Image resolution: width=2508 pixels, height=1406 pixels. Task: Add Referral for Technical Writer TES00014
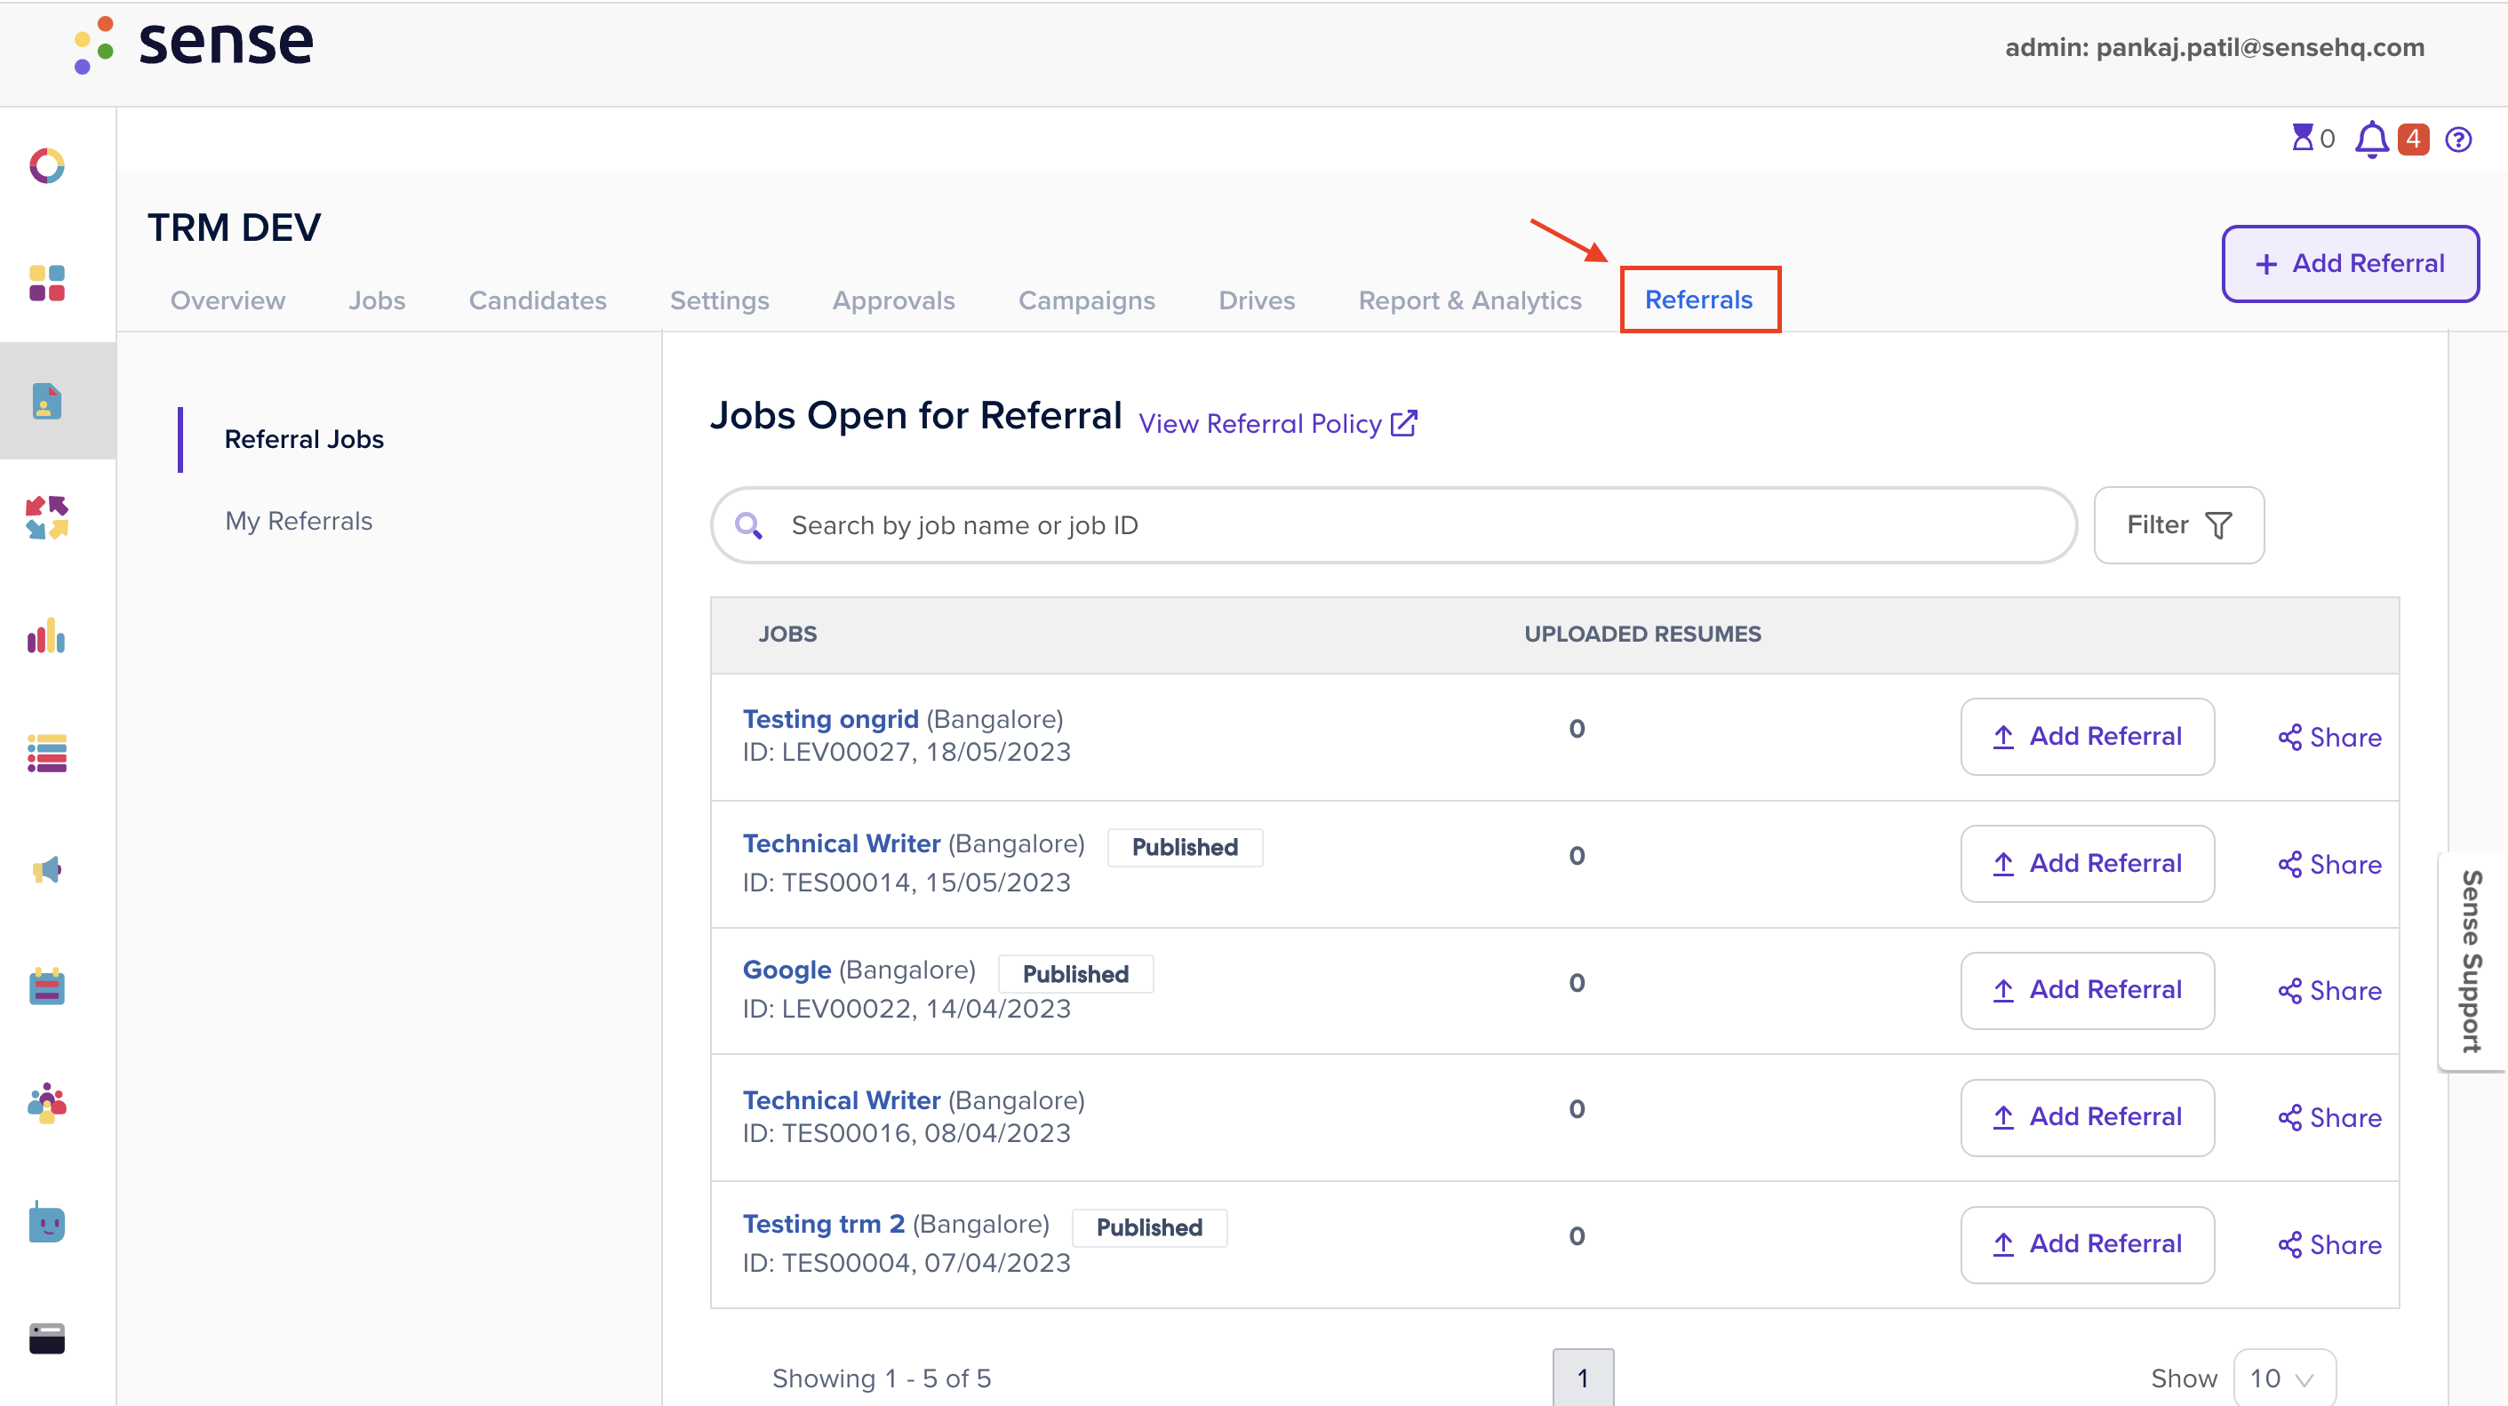point(2088,864)
